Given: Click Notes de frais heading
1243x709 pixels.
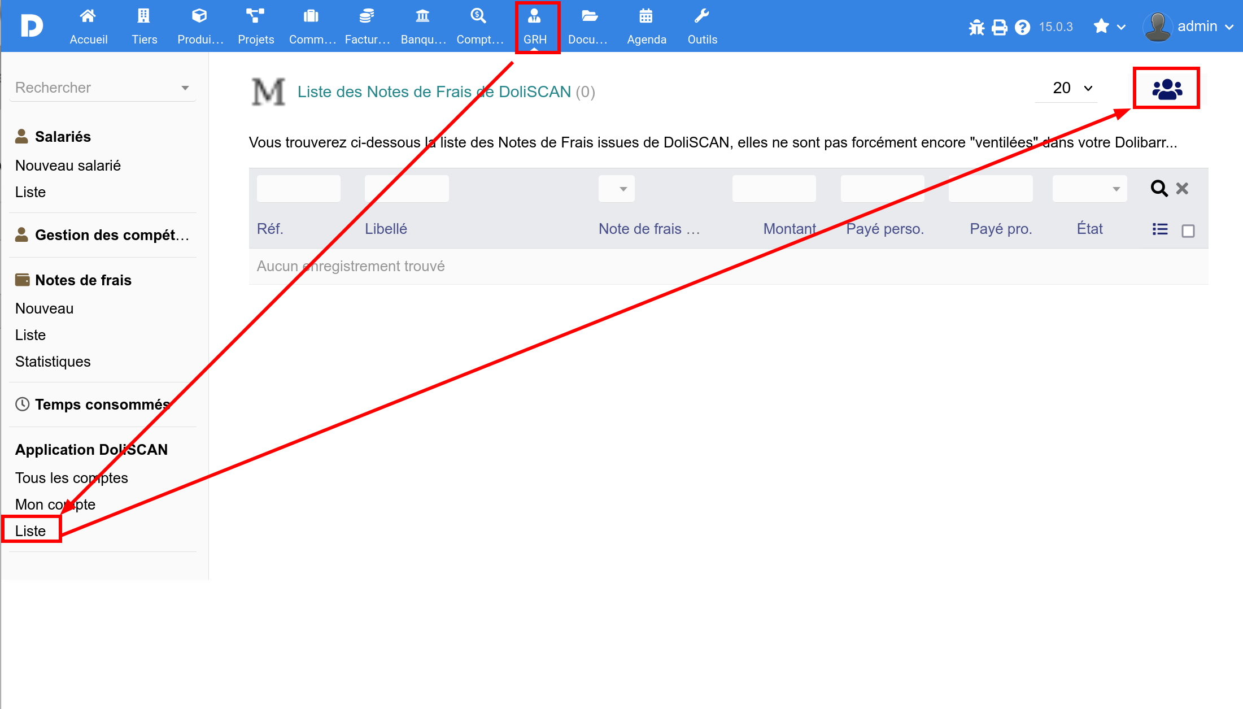Looking at the screenshot, I should (x=83, y=280).
